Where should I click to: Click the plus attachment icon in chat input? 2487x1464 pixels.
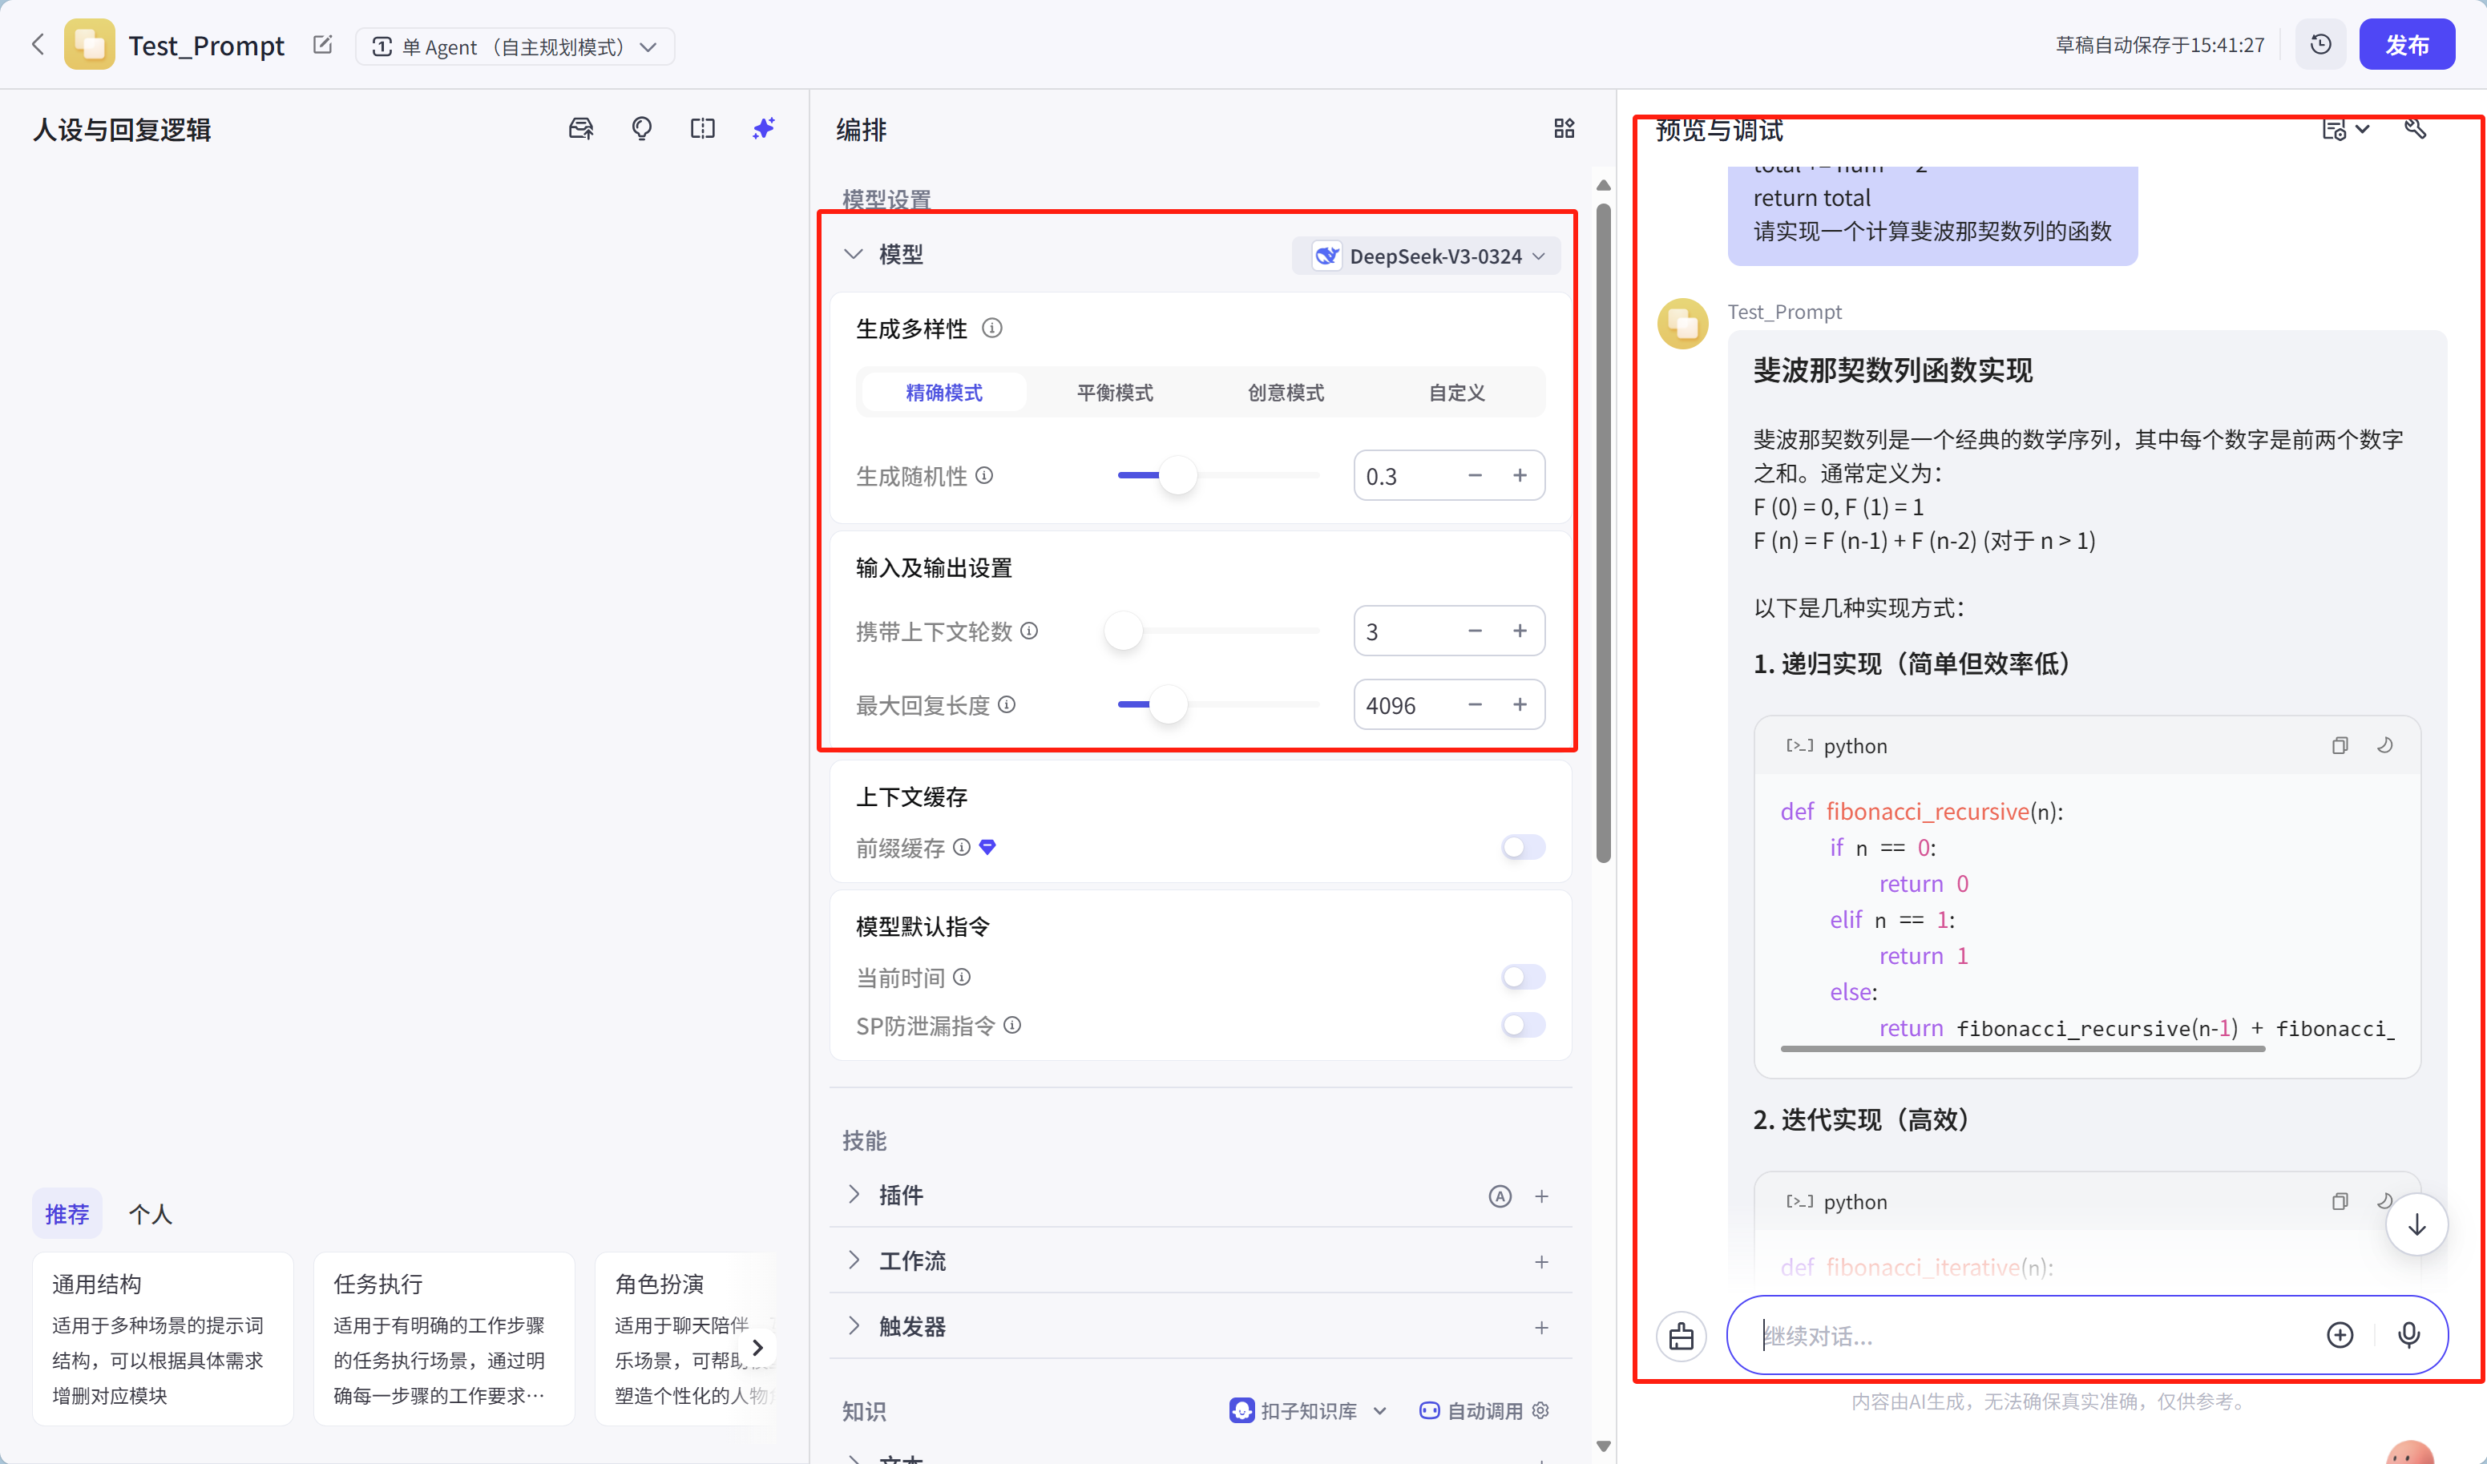2340,1335
